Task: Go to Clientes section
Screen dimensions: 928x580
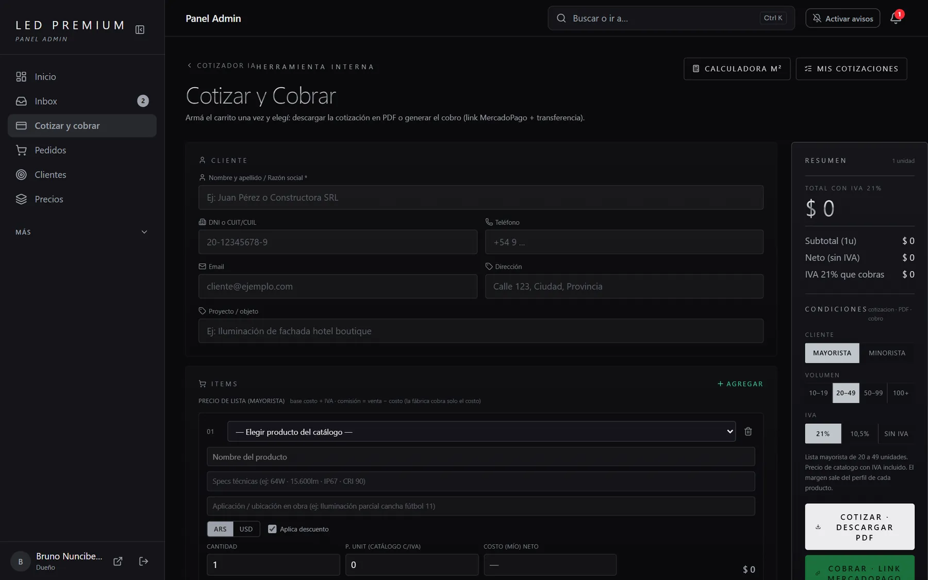Action: (82, 175)
